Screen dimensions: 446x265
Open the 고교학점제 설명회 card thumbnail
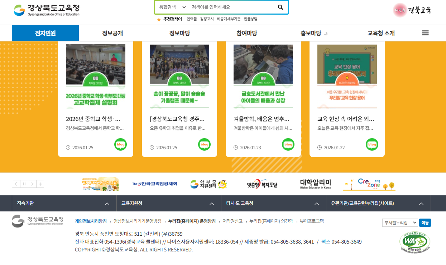click(96, 76)
